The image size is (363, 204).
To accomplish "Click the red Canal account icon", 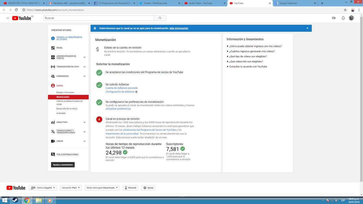I will 53,86.
